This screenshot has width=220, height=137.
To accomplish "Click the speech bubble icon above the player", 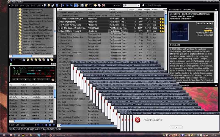I will (x=52, y=60).
